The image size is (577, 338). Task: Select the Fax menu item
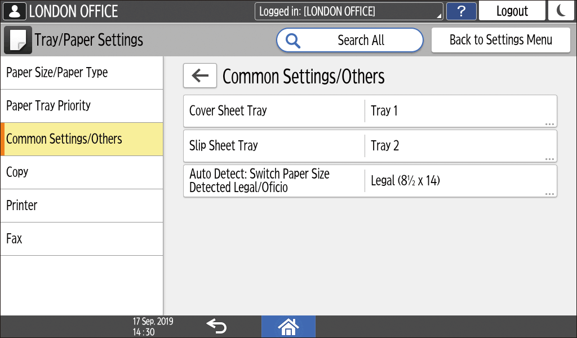click(x=82, y=239)
